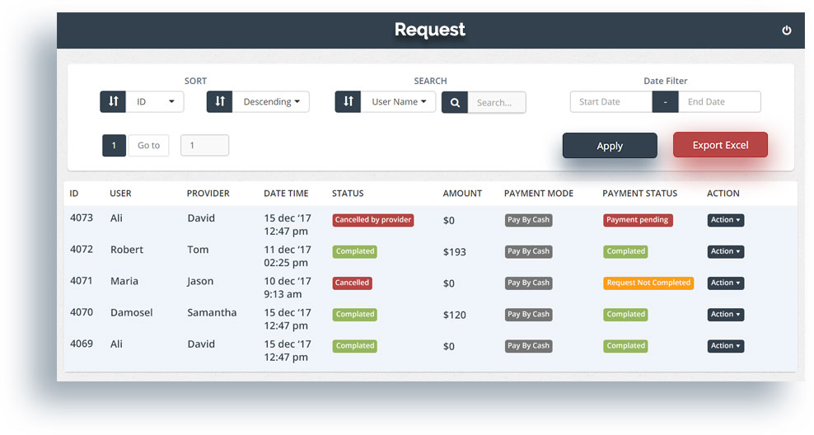814x435 pixels.
Task: Click the date 10 dec '17 9:13 am
Action: (x=287, y=288)
